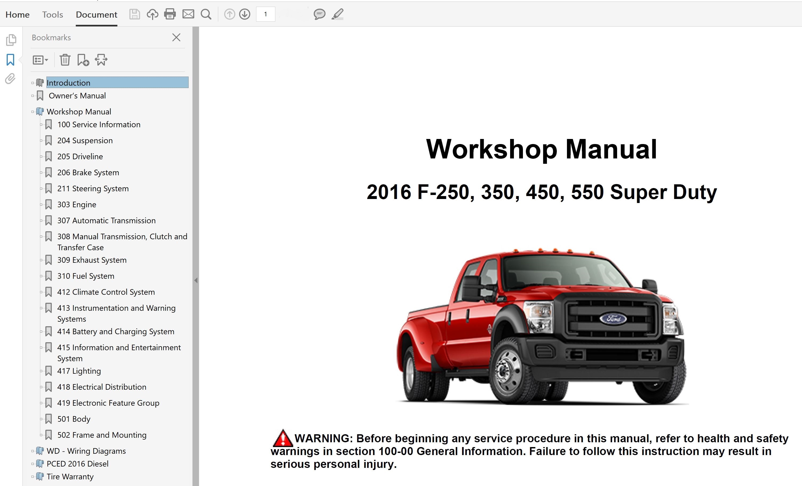This screenshot has height=486, width=802.
Task: Select the highlighter pen tool
Action: (x=338, y=14)
